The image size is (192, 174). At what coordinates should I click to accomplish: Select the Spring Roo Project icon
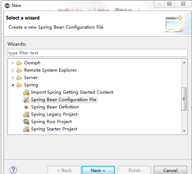[26, 122]
